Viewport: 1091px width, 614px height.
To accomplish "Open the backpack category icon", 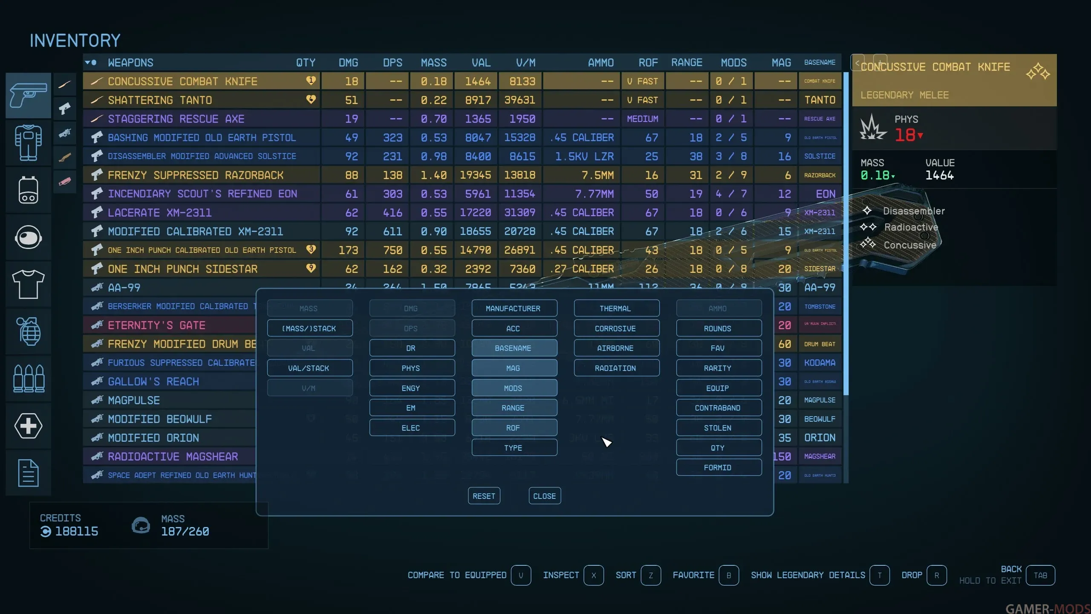I will click(28, 190).
